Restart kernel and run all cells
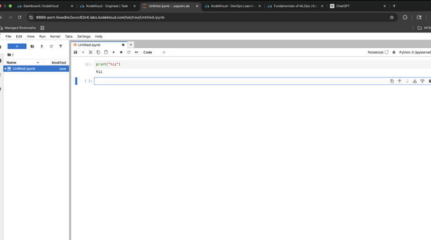Screen dimensions: 431x240 click(x=136, y=52)
